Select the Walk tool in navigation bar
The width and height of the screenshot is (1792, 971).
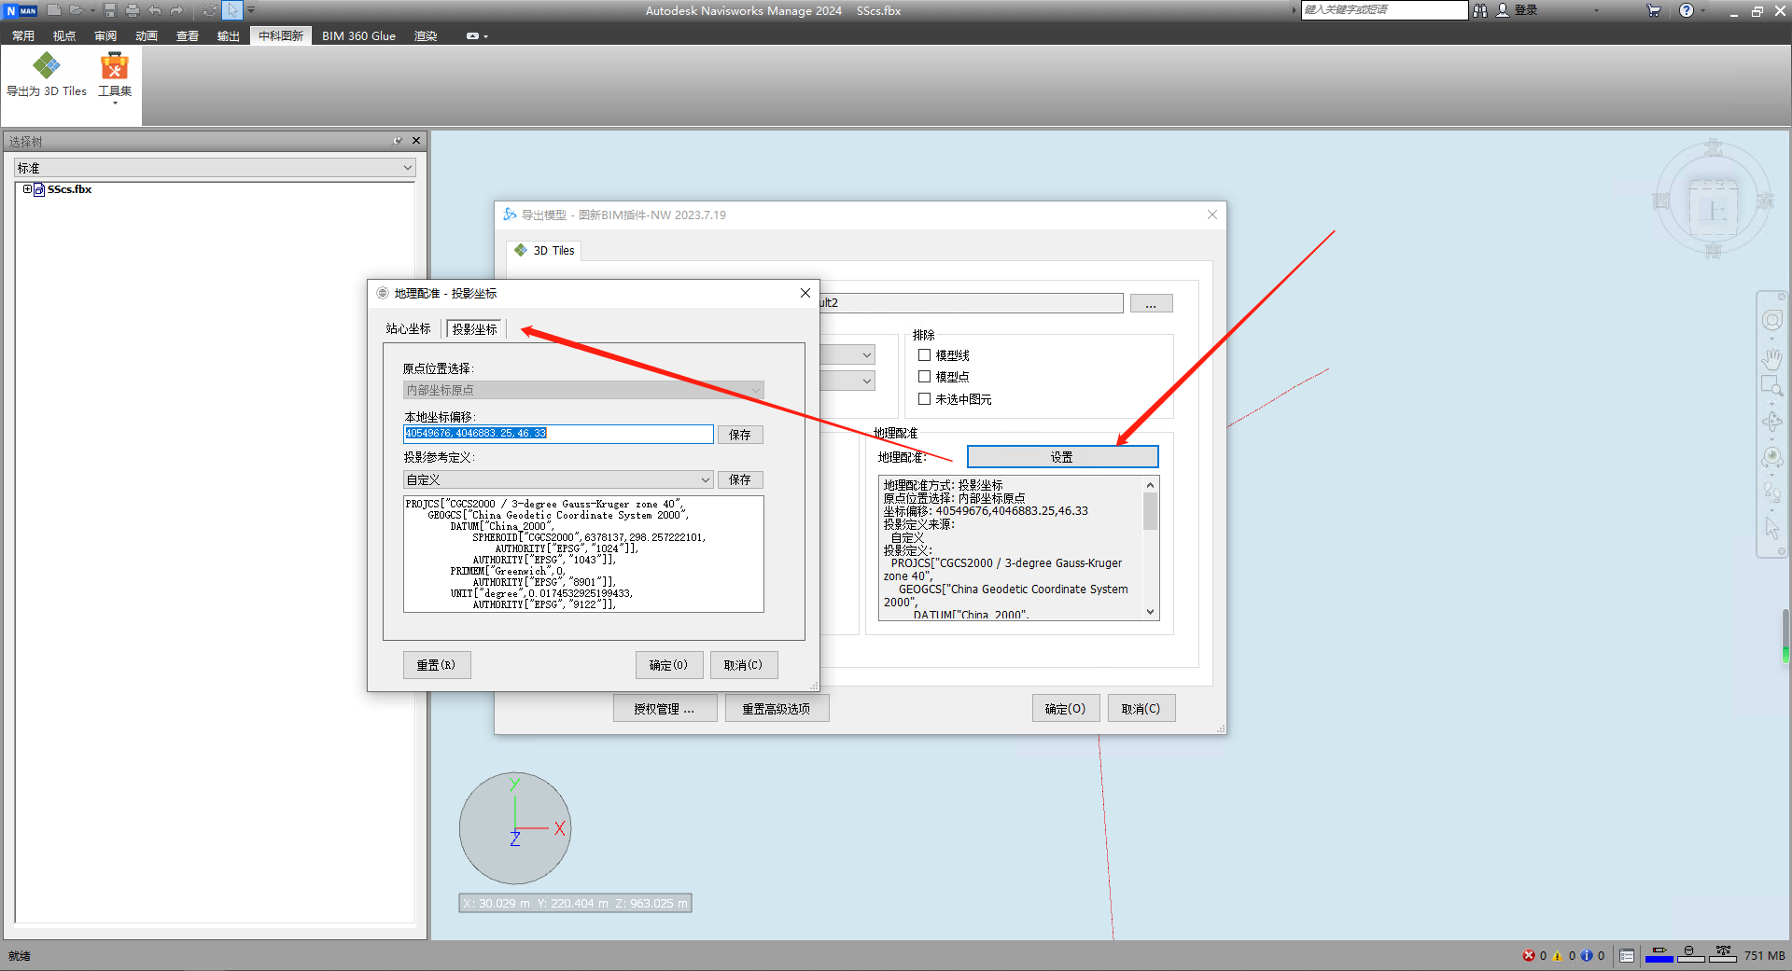(1771, 491)
